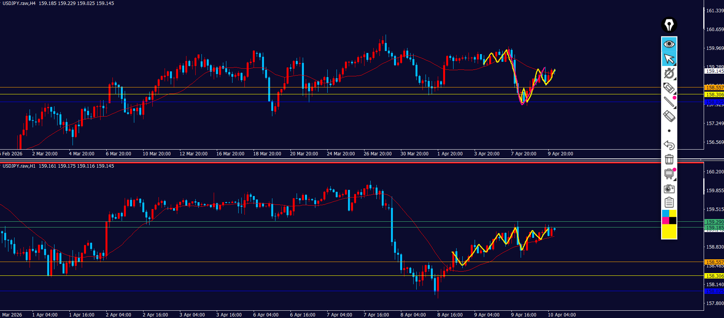Clear drawings with the trash bin icon
Screen dimensions: 724x318
pos(669,159)
